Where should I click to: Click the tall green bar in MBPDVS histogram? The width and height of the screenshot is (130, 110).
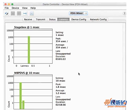click(x=21, y=96)
